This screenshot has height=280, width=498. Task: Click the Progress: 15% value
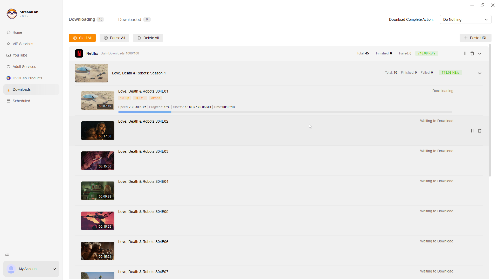point(160,107)
